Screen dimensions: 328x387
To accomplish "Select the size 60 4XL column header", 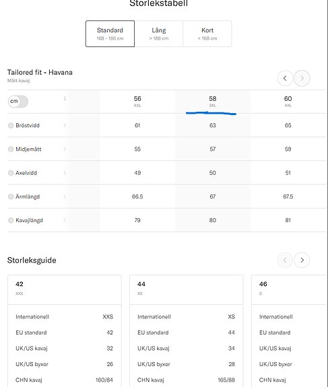I will pyautogui.click(x=288, y=102).
